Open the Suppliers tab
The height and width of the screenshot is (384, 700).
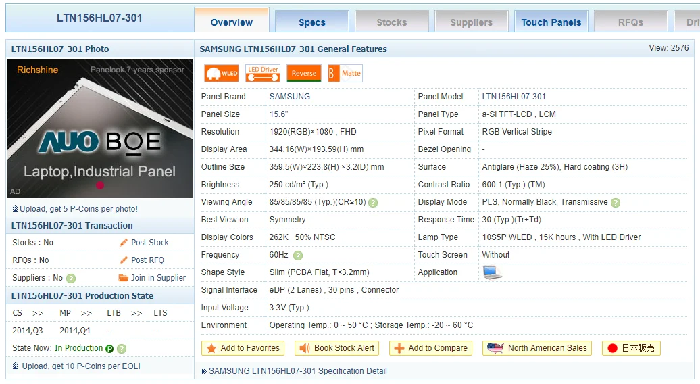click(472, 22)
